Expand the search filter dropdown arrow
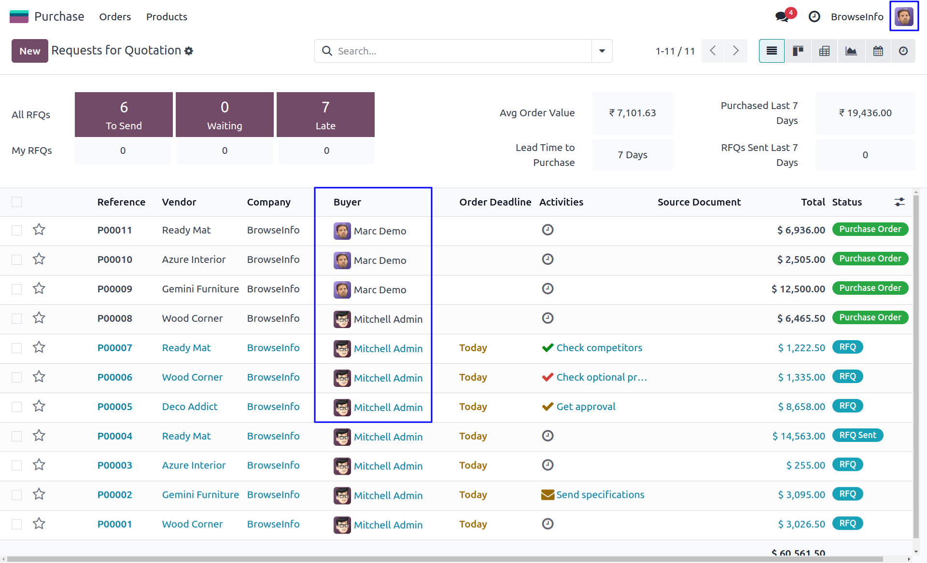927x563 pixels. [602, 51]
